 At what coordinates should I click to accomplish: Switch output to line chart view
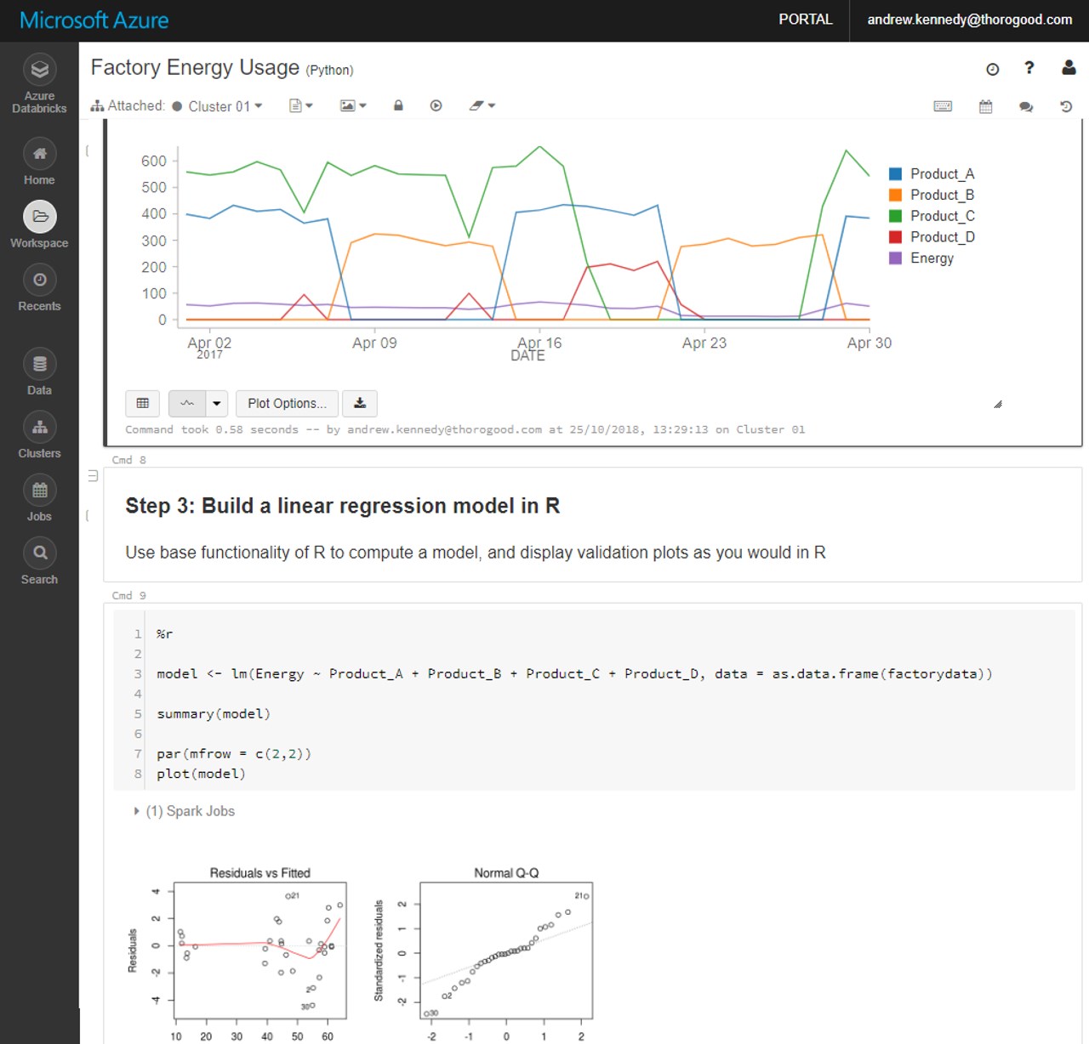(x=187, y=403)
